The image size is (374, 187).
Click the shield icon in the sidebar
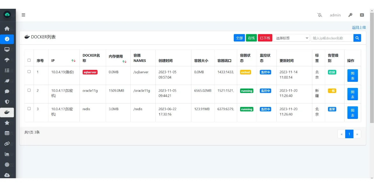[8, 102]
